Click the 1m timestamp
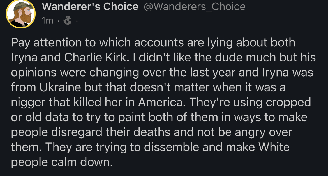The image size is (328, 176). pyautogui.click(x=47, y=20)
